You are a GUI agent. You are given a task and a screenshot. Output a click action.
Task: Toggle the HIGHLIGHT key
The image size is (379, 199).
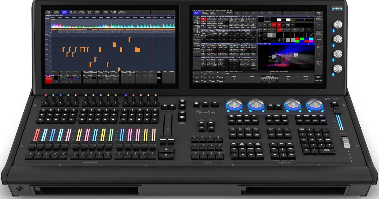coord(239,122)
